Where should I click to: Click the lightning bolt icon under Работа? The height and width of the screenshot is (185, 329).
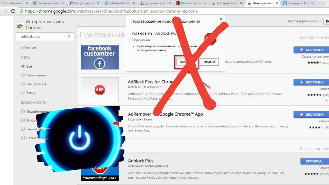pos(326,100)
